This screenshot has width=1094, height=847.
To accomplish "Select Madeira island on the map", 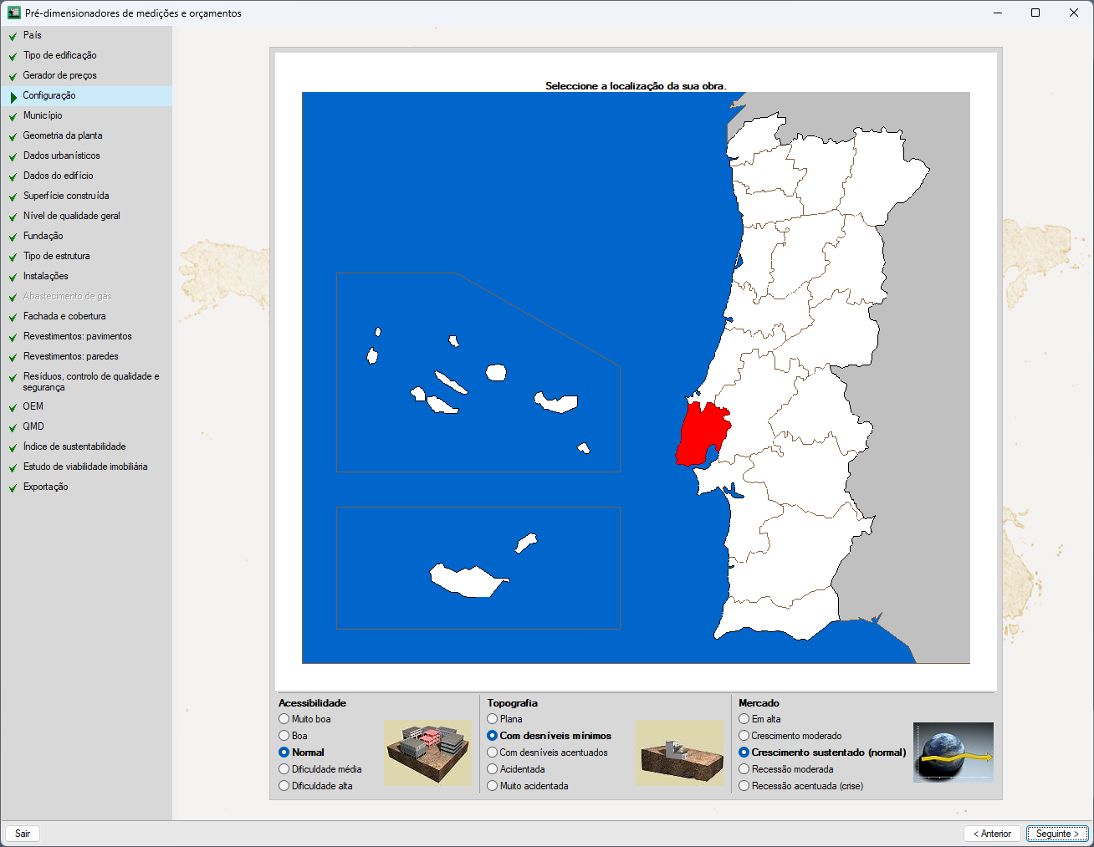I will click(x=467, y=581).
